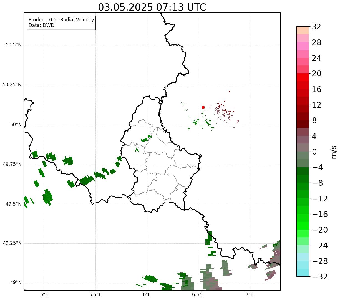Pick the peach swatch at top of colorbar
This screenshot has width=340, height=300.
(303, 30)
